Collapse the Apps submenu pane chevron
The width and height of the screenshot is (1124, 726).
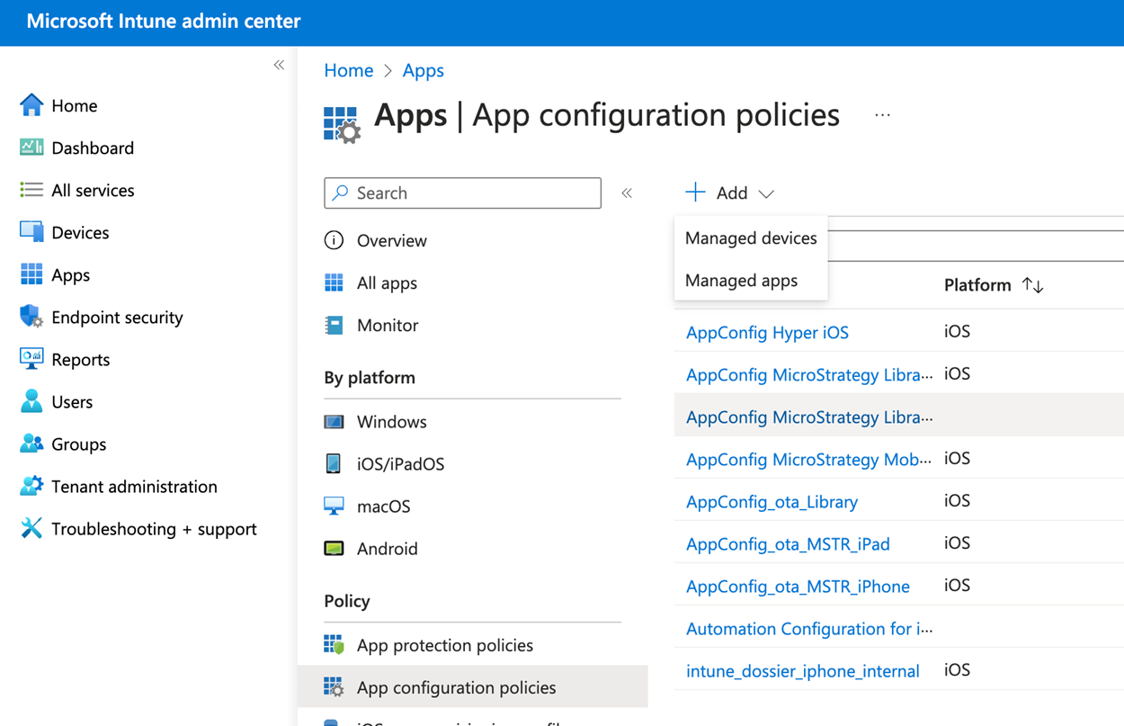pyautogui.click(x=627, y=193)
